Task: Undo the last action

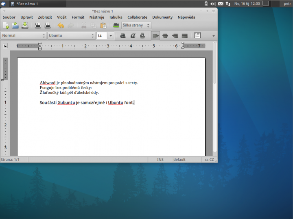Action: 61,25
